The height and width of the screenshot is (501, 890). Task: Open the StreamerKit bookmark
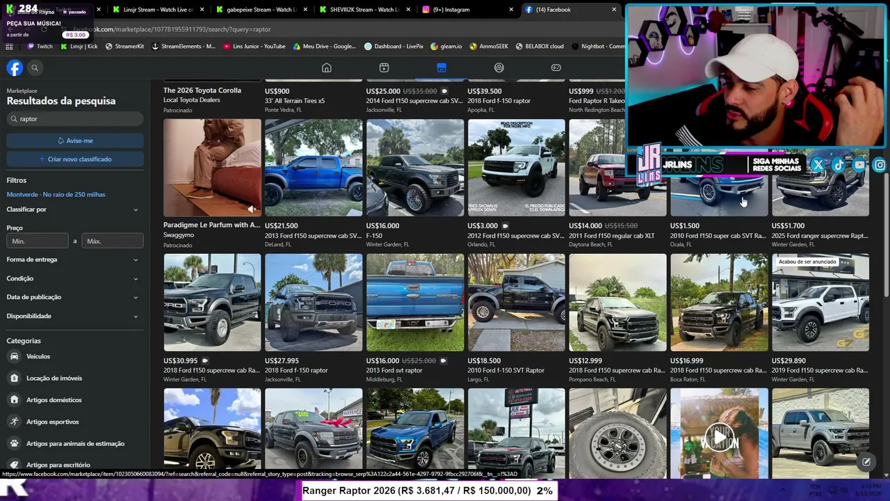pos(124,47)
